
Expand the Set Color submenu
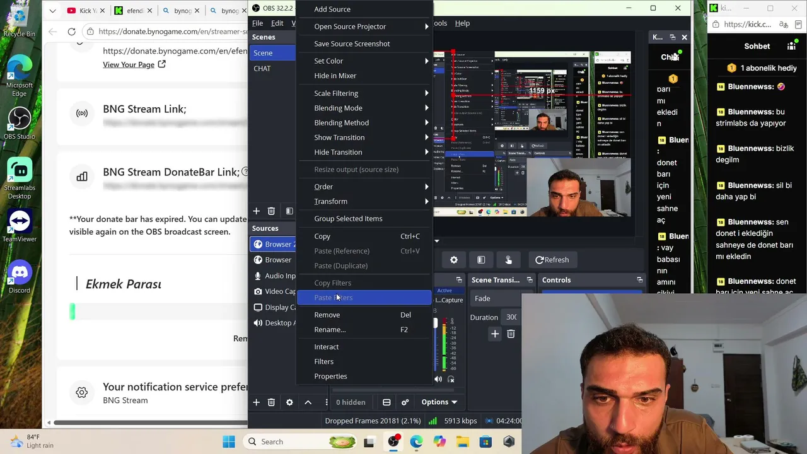(x=364, y=61)
